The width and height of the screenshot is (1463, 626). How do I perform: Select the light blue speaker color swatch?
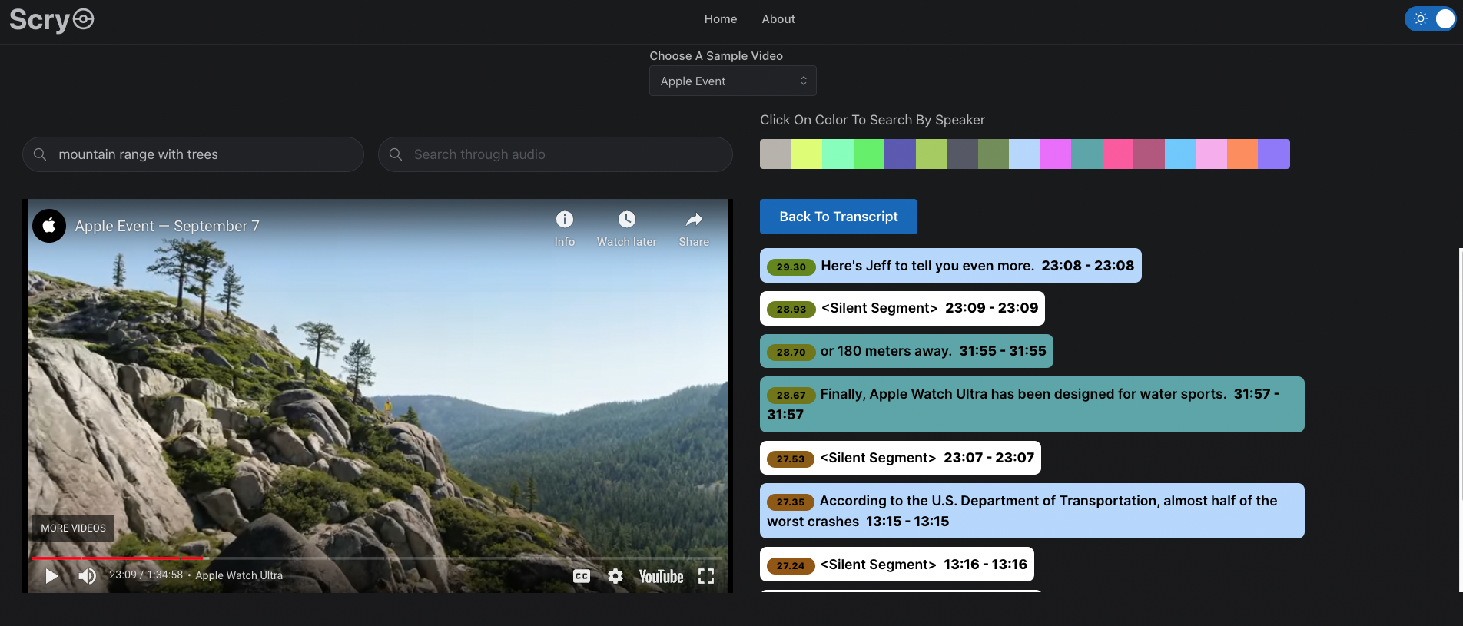pyautogui.click(x=1024, y=154)
